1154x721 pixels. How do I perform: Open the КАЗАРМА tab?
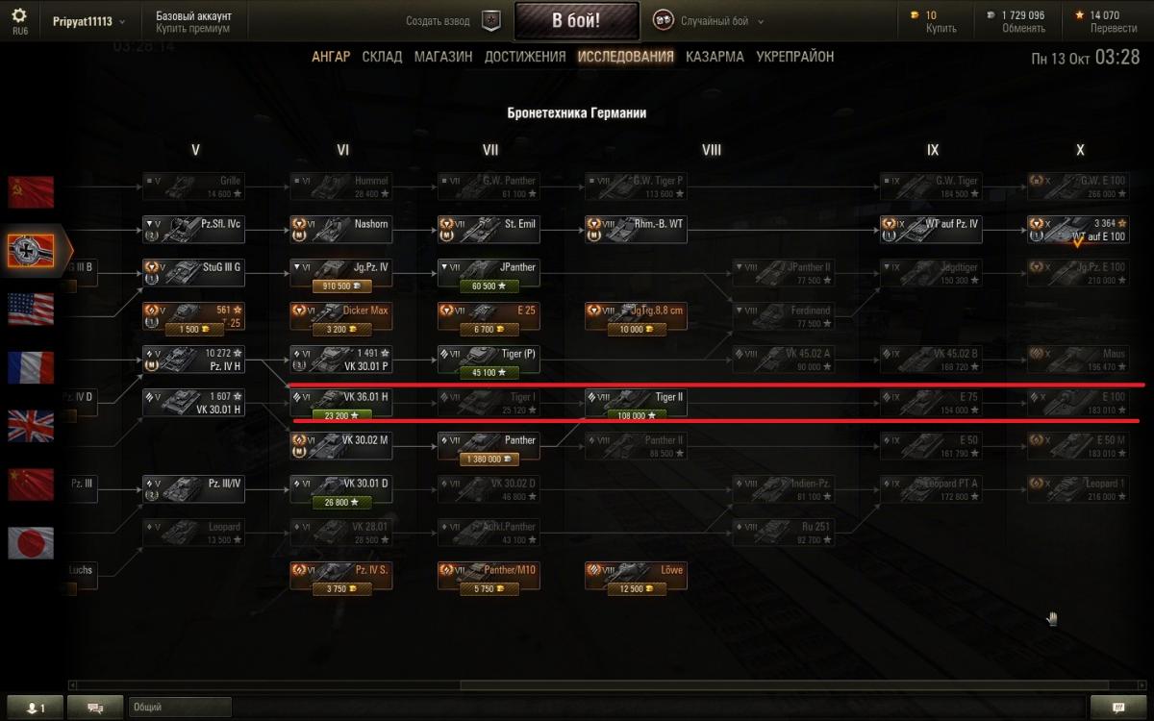[x=715, y=57]
